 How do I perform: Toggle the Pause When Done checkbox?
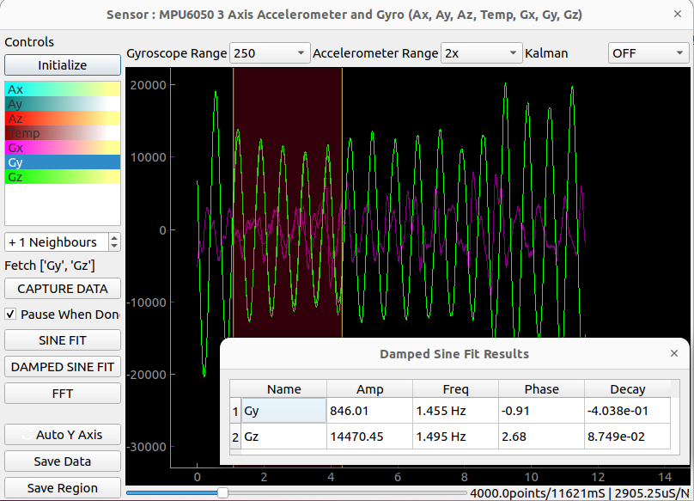click(11, 315)
